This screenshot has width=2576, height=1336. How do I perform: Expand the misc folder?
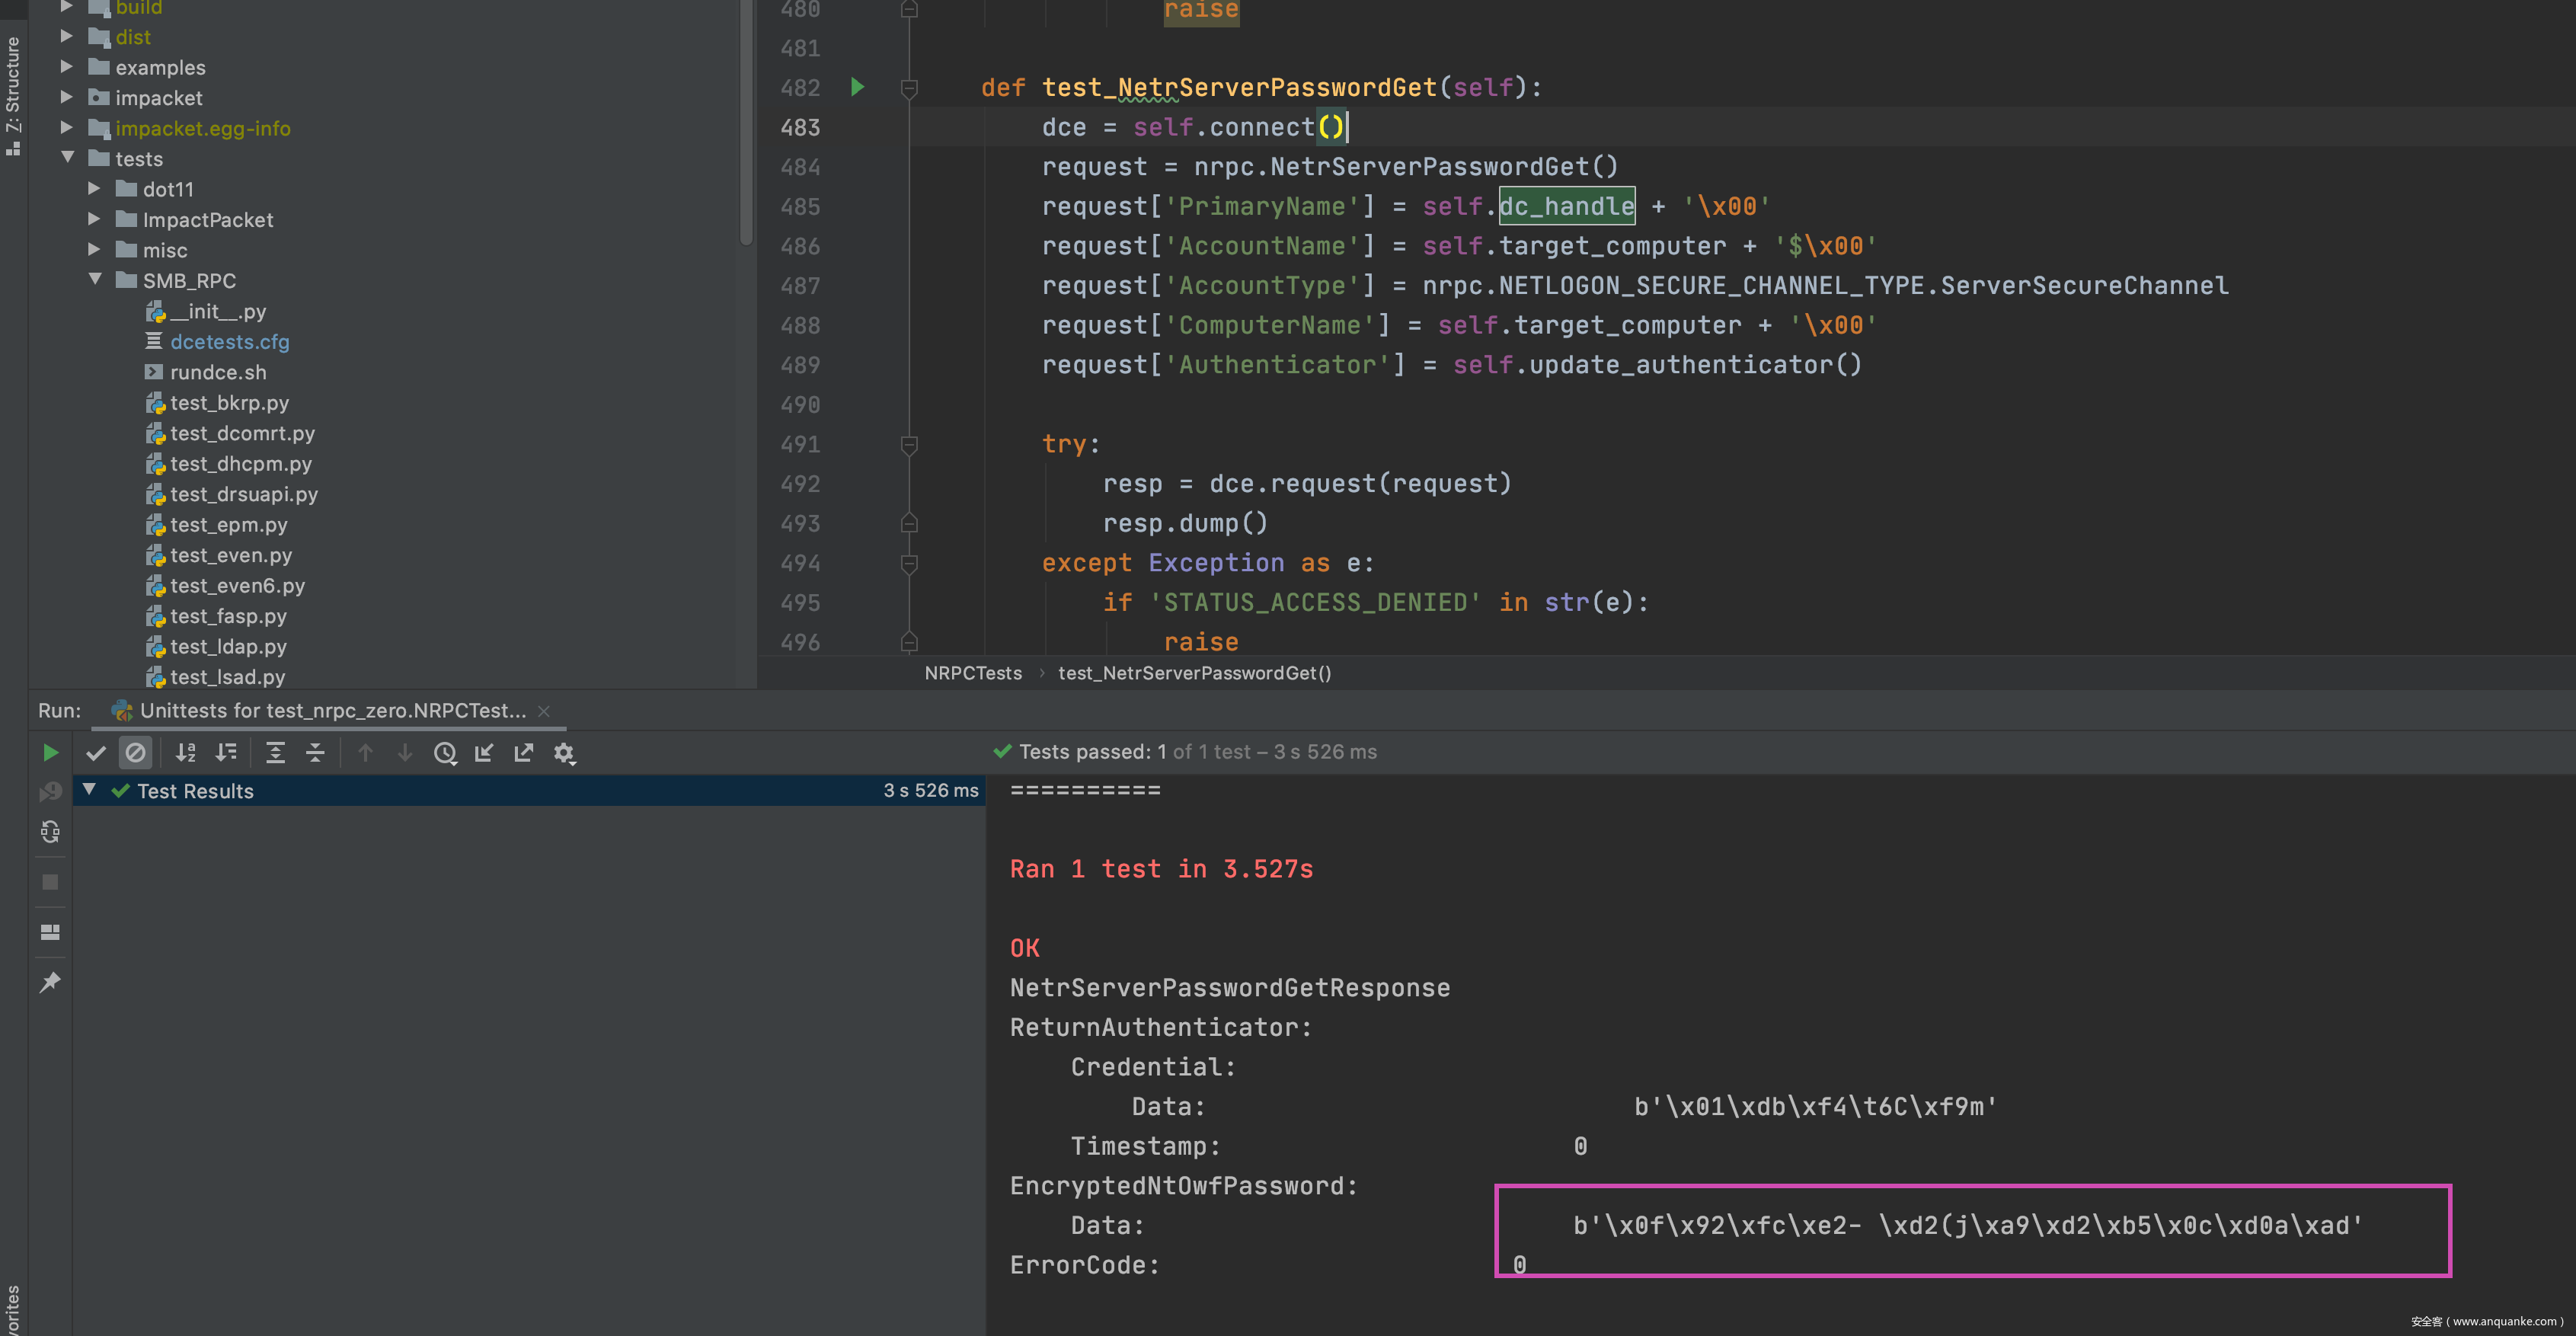tap(94, 249)
